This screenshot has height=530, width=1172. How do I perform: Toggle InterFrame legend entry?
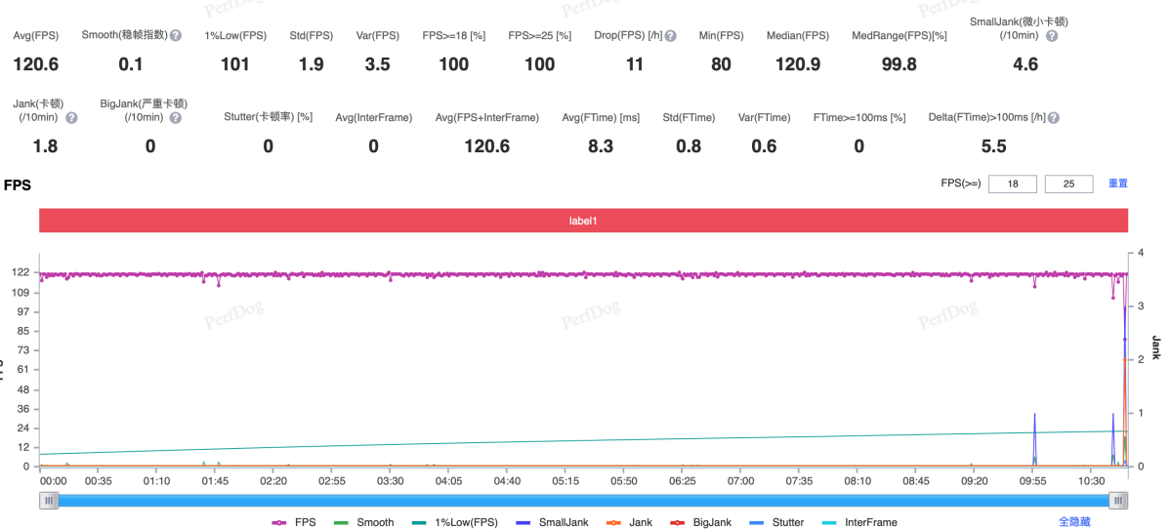point(859,522)
